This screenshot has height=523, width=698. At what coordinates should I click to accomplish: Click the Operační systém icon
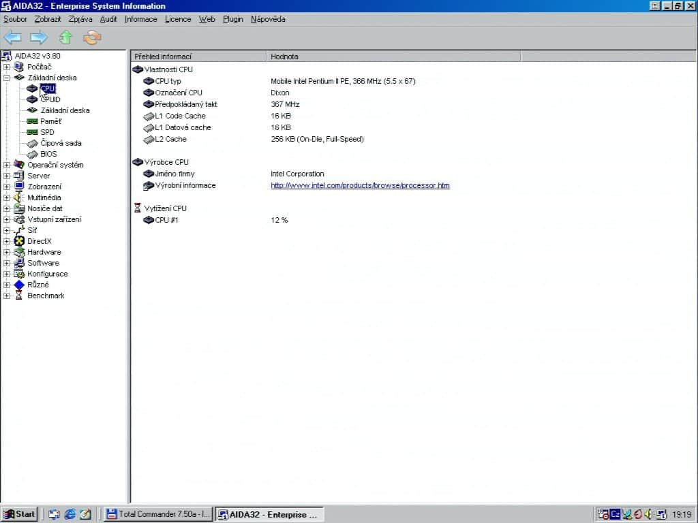(18, 165)
